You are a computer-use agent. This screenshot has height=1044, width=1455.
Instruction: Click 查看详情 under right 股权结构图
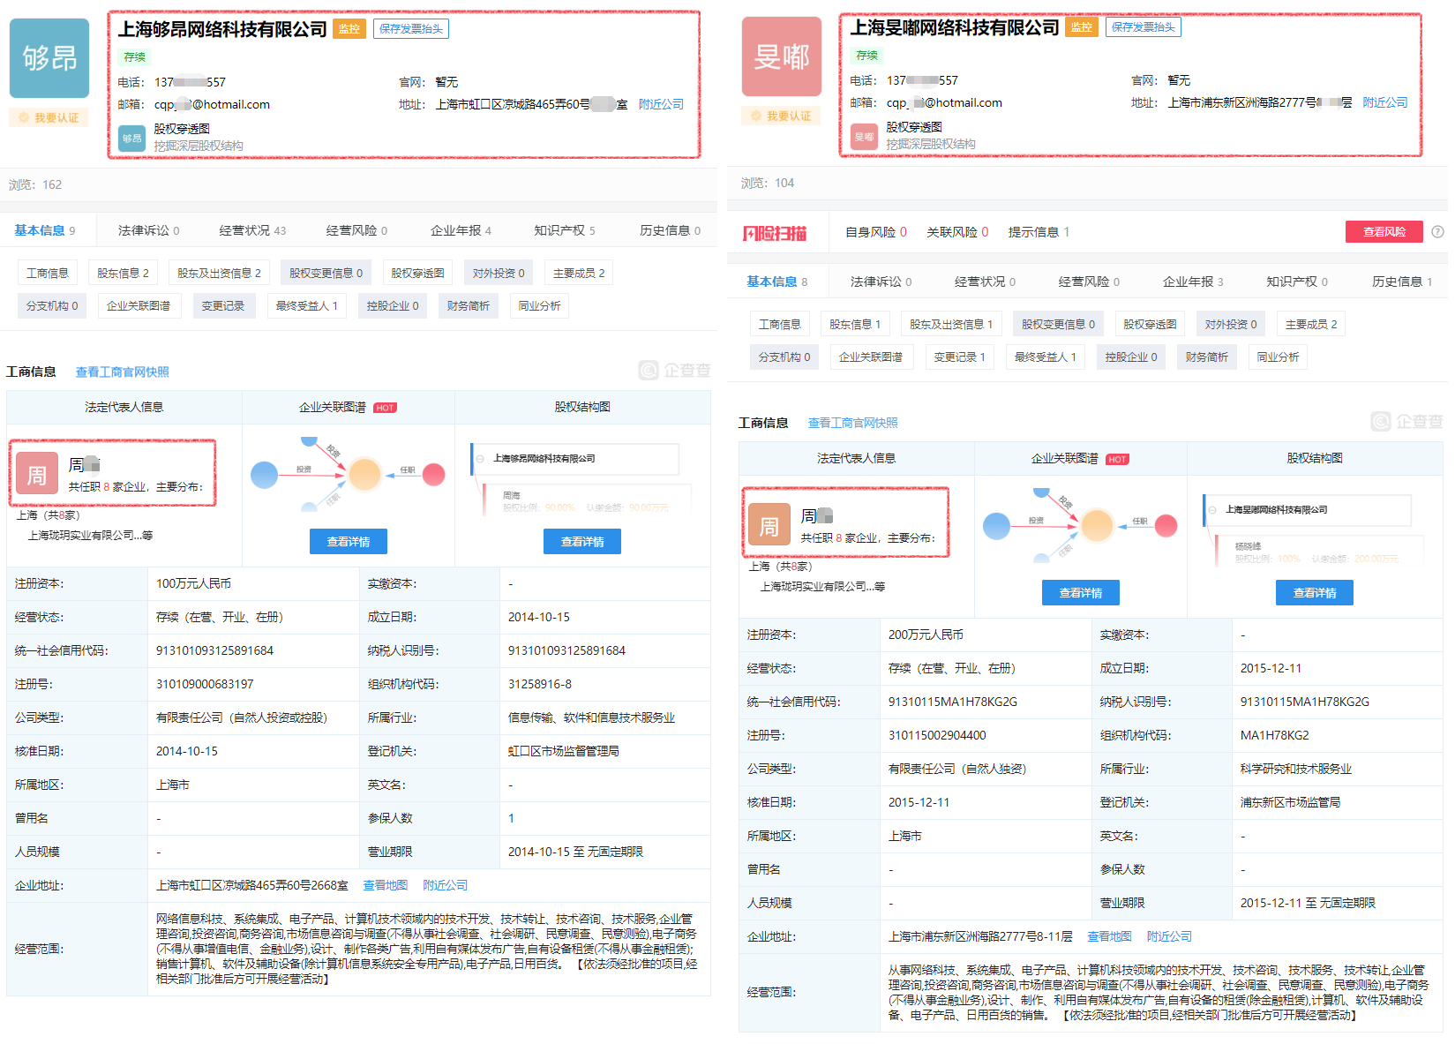coord(1315,593)
